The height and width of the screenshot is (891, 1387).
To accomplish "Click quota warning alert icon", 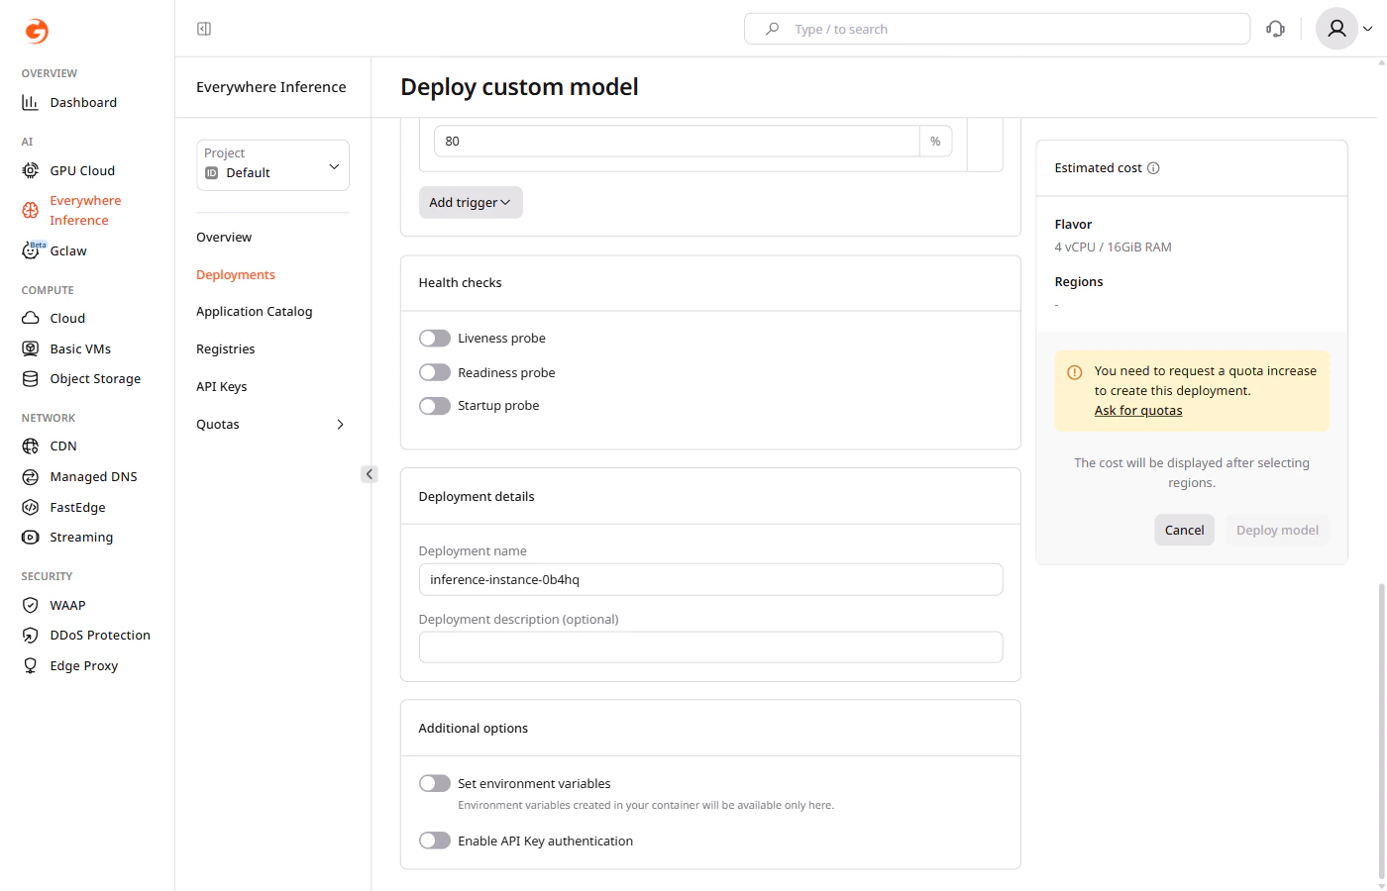I will pos(1075,372).
